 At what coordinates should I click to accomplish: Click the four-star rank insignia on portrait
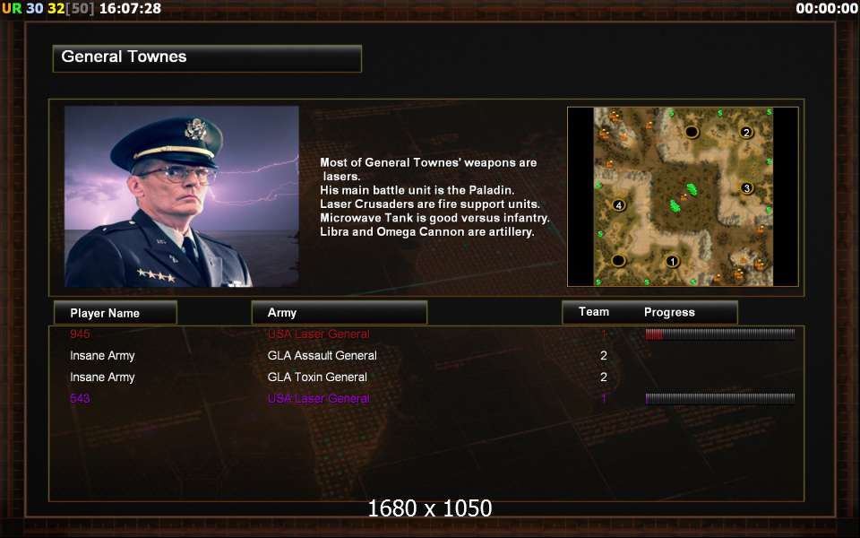tap(156, 275)
